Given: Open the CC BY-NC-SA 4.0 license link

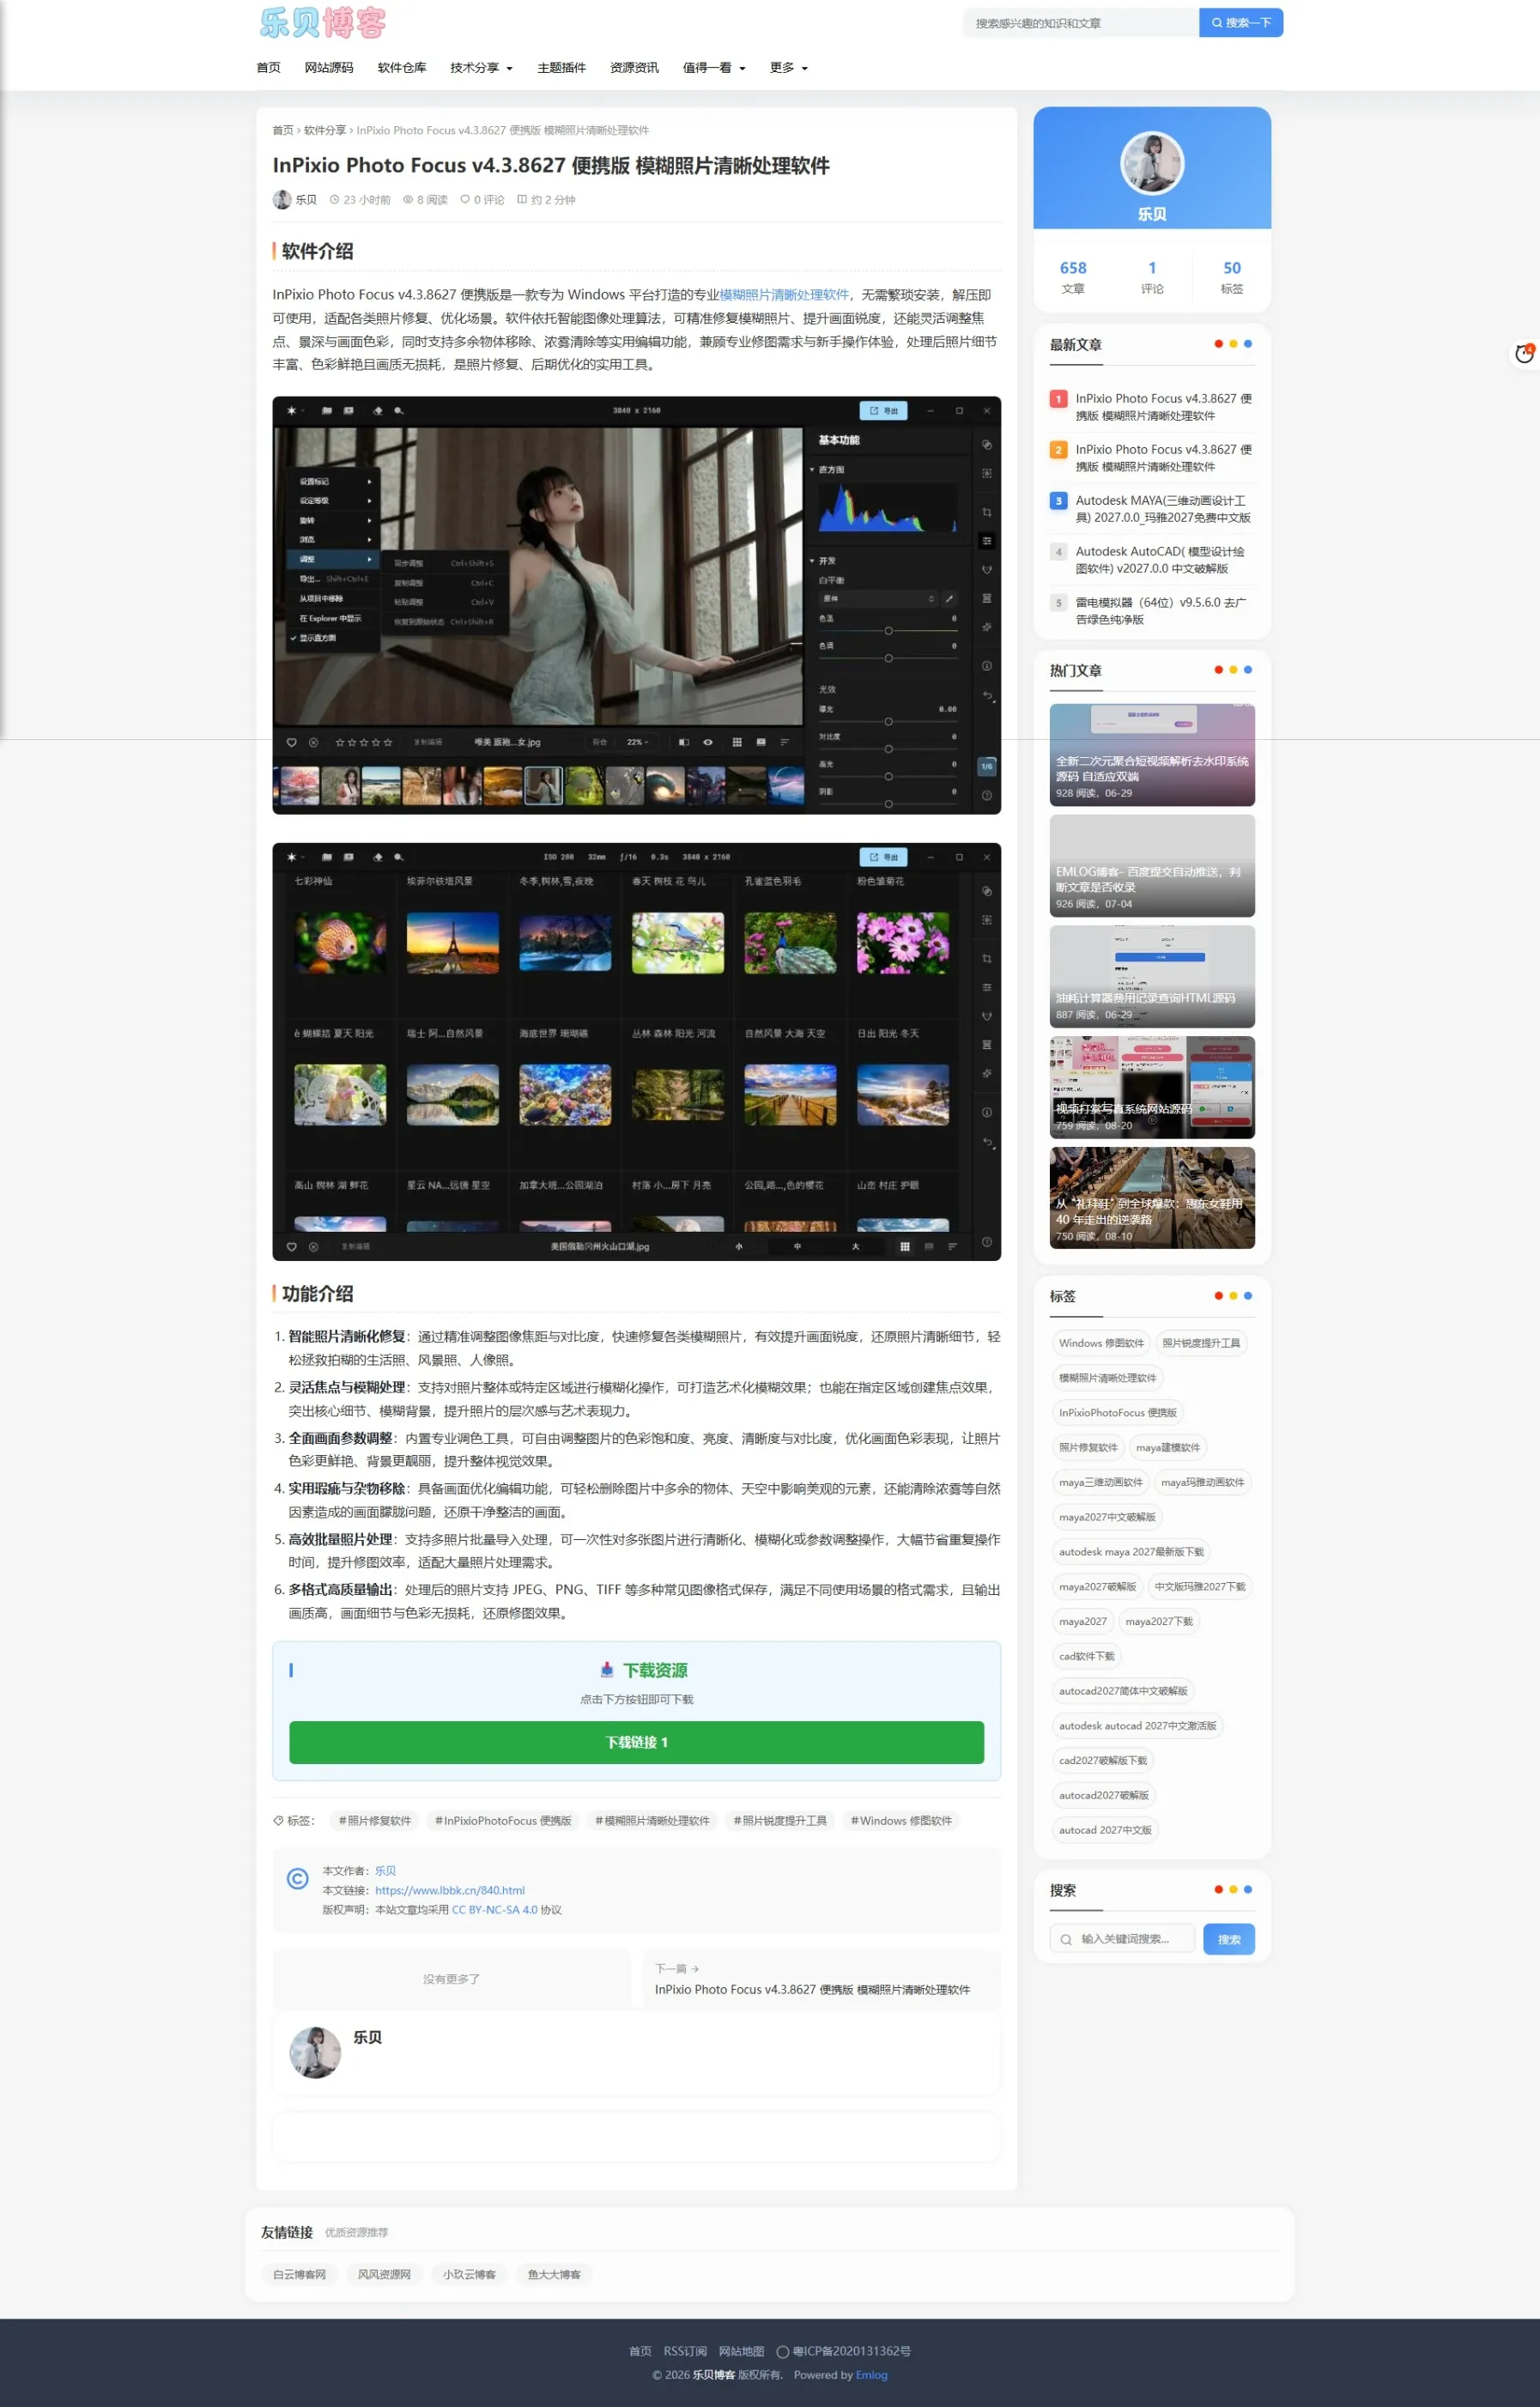Looking at the screenshot, I should (494, 1909).
